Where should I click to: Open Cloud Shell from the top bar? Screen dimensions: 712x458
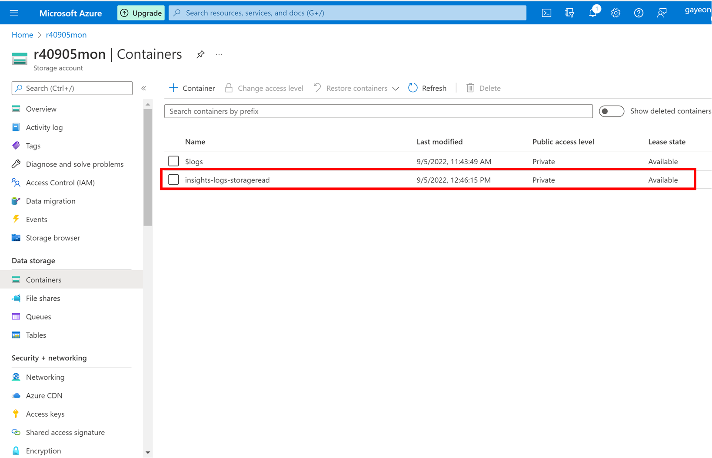[546, 13]
